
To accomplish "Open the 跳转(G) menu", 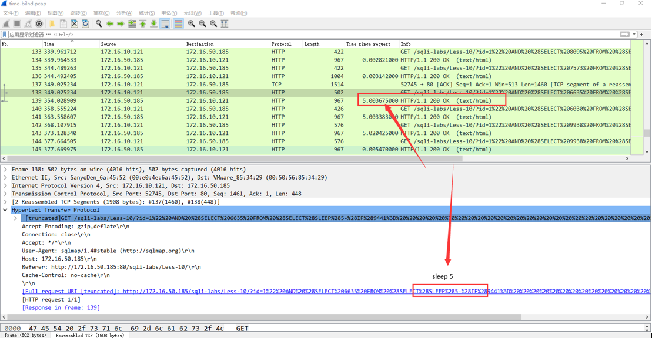I will click(x=79, y=13).
